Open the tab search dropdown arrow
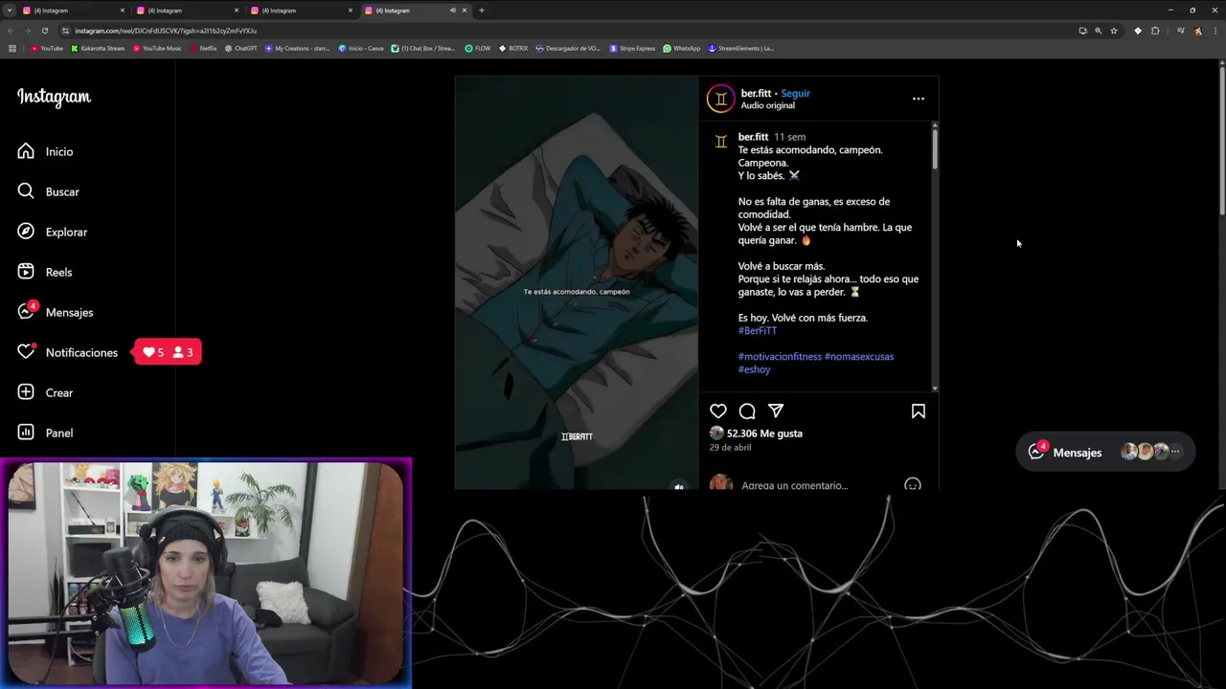Viewport: 1226px width, 689px height. coord(9,11)
